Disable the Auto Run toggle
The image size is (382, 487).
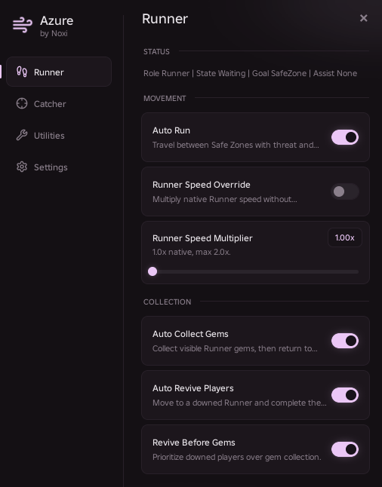(x=345, y=137)
